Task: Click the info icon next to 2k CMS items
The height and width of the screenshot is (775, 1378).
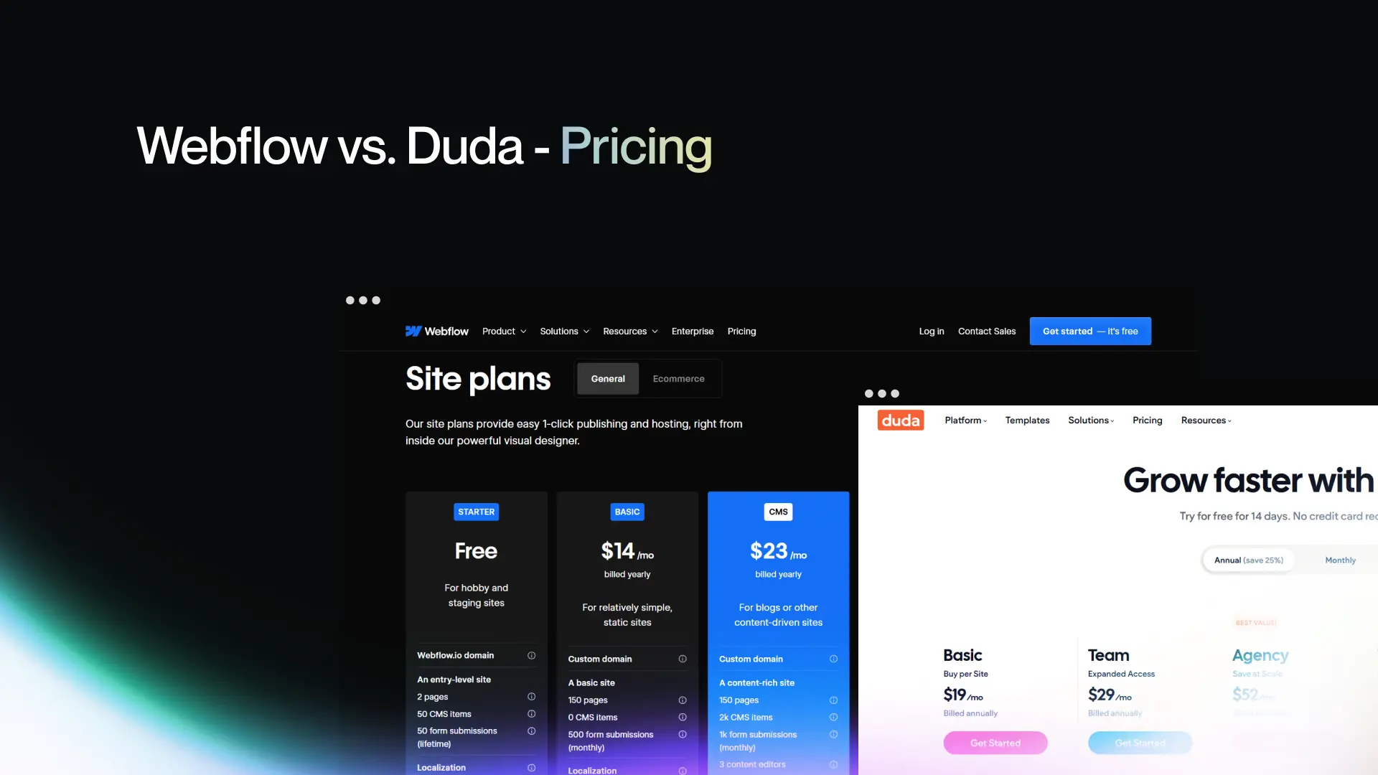Action: (833, 716)
